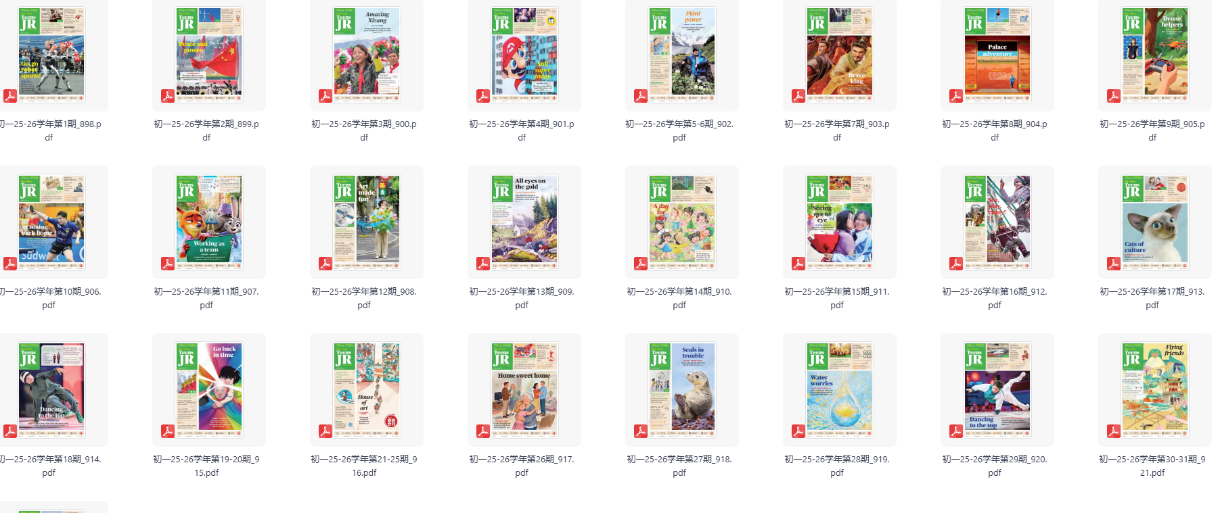Click the PDF badge on the Seals in trouble file
The height and width of the screenshot is (513, 1220).
640,431
